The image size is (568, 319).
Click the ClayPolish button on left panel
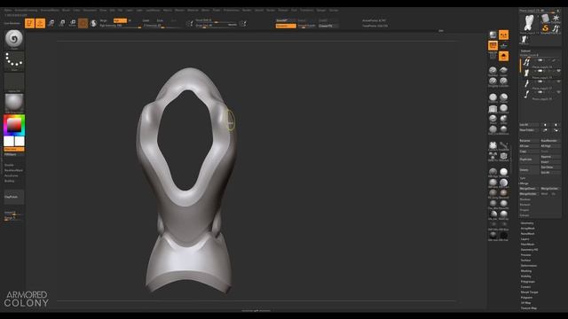(x=14, y=197)
